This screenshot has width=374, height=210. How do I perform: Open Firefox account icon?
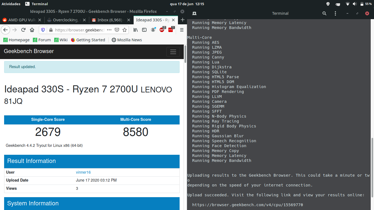point(153,30)
